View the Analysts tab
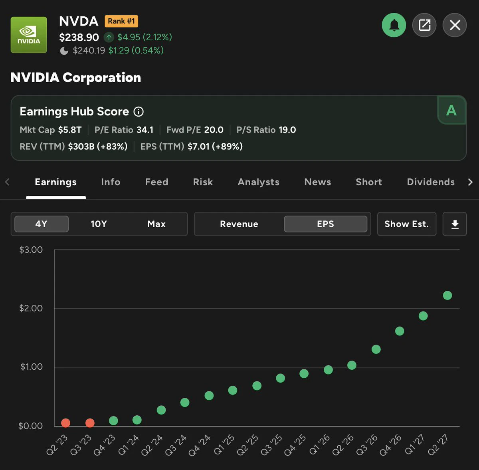This screenshot has height=470, width=479. pyautogui.click(x=259, y=182)
